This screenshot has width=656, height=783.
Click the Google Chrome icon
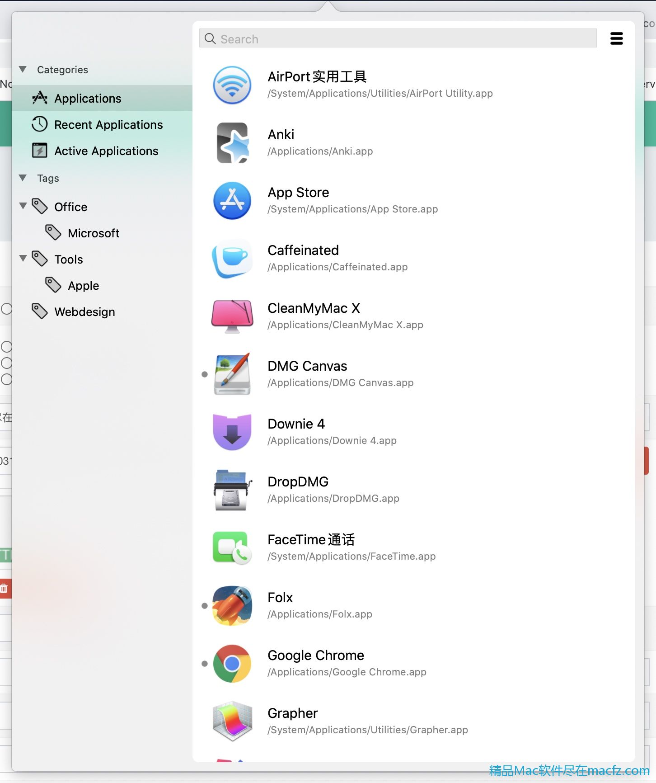point(232,664)
